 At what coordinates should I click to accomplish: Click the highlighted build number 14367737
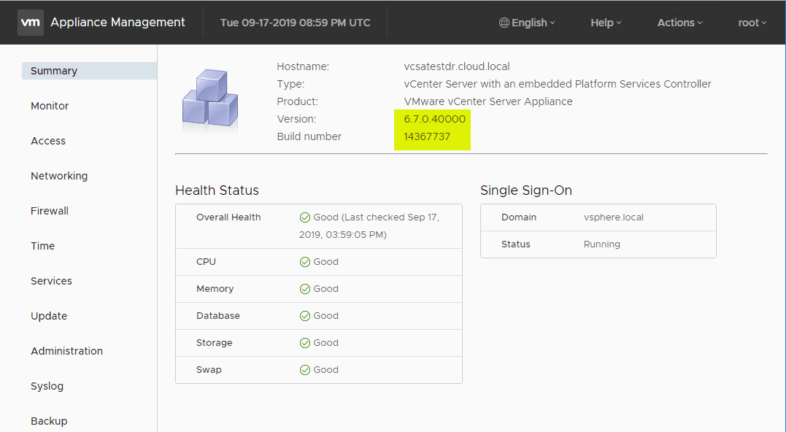tap(426, 136)
